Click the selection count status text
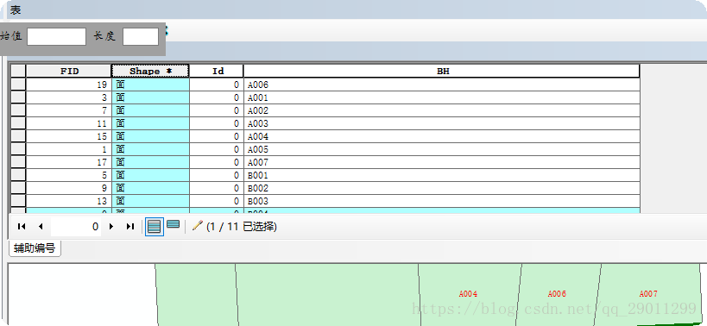707x326 pixels. click(241, 227)
